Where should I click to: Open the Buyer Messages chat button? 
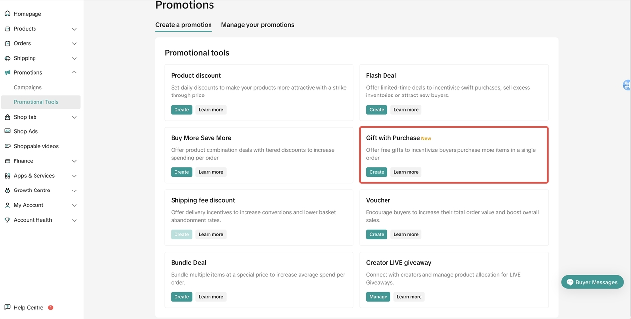click(x=592, y=282)
